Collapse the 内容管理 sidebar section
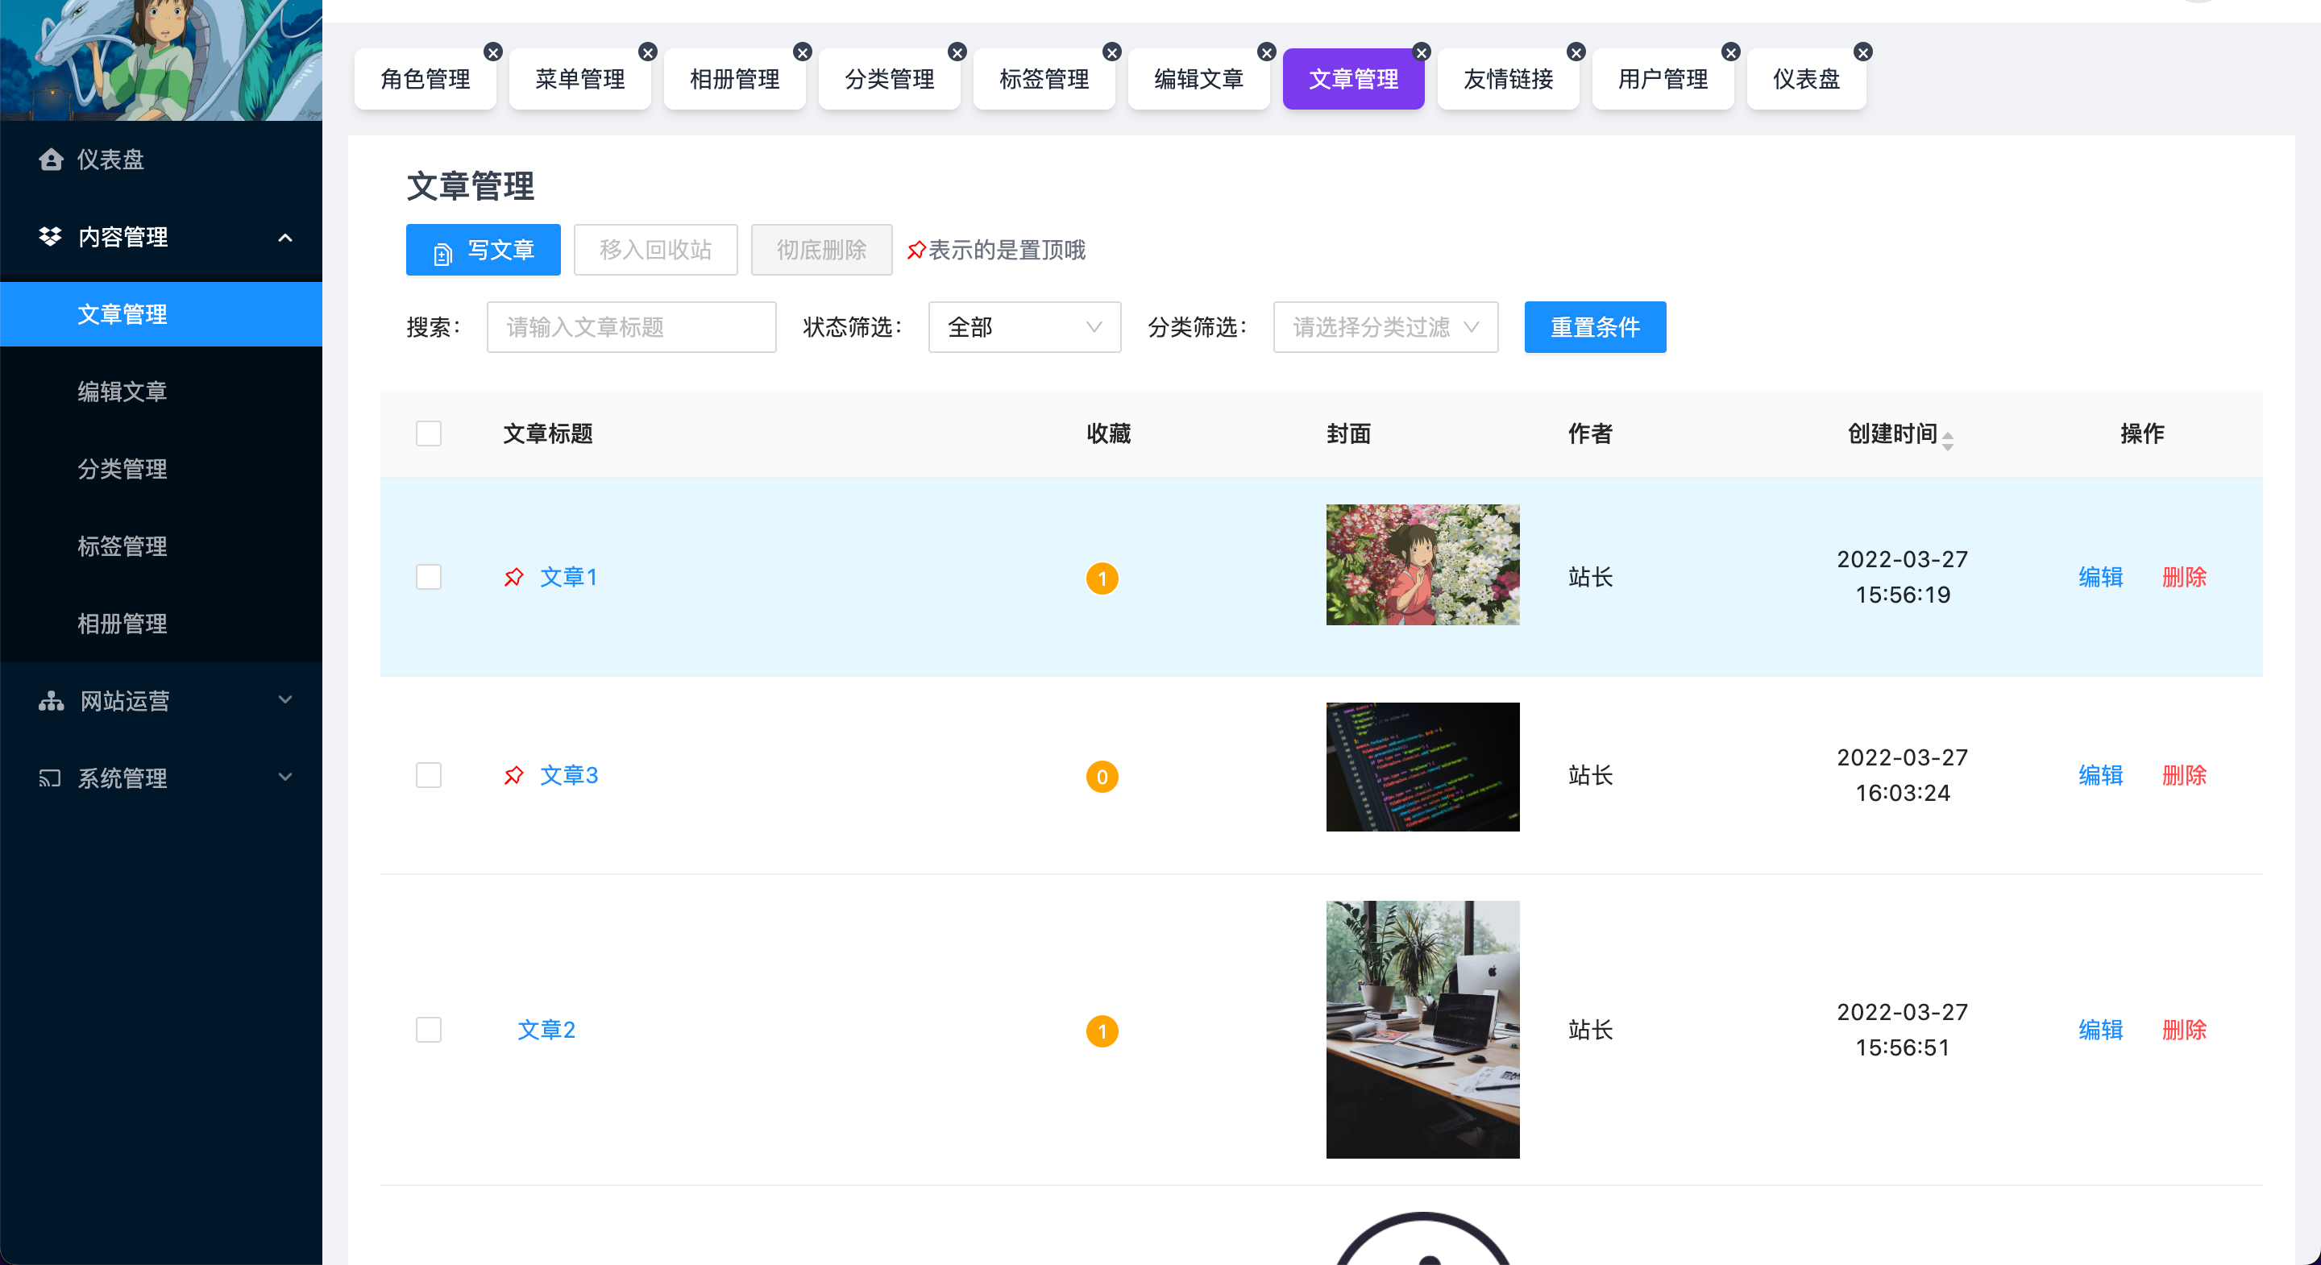 point(285,238)
